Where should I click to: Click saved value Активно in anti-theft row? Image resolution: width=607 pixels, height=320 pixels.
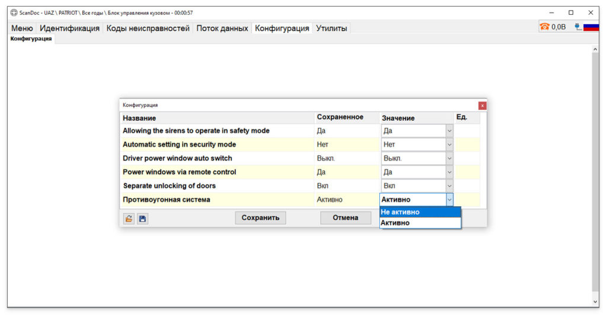click(x=330, y=200)
